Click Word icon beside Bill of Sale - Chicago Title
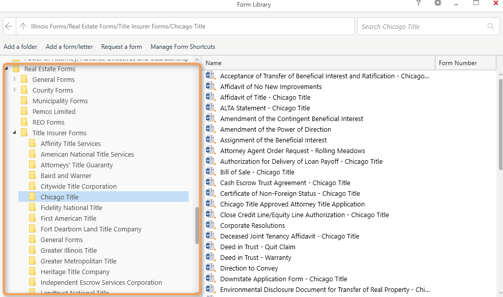Viewport: 503px width, 297px height. pyautogui.click(x=210, y=171)
